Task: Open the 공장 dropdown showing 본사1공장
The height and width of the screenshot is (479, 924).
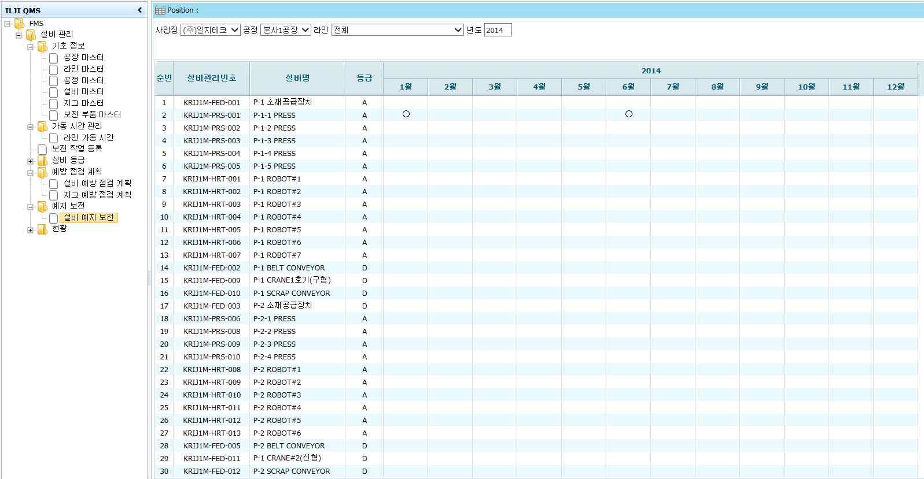Action: pos(286,30)
